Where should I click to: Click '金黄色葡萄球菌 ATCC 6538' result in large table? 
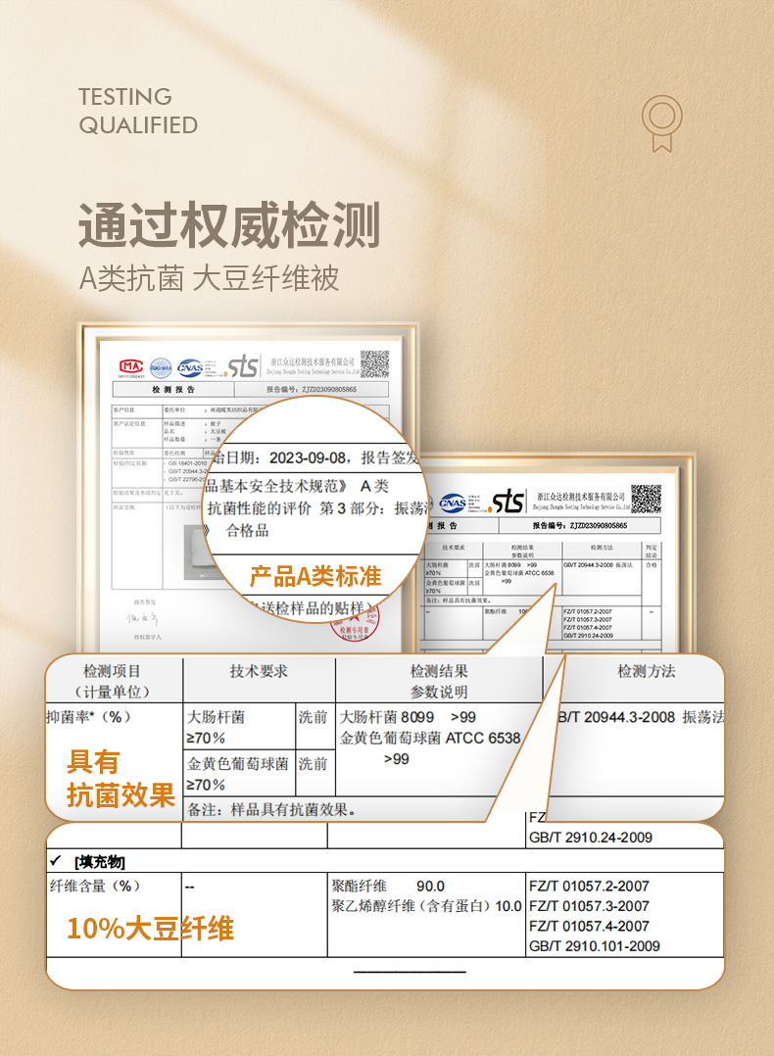(430, 739)
